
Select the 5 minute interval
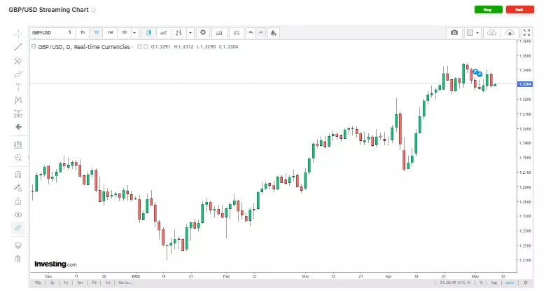click(69, 32)
